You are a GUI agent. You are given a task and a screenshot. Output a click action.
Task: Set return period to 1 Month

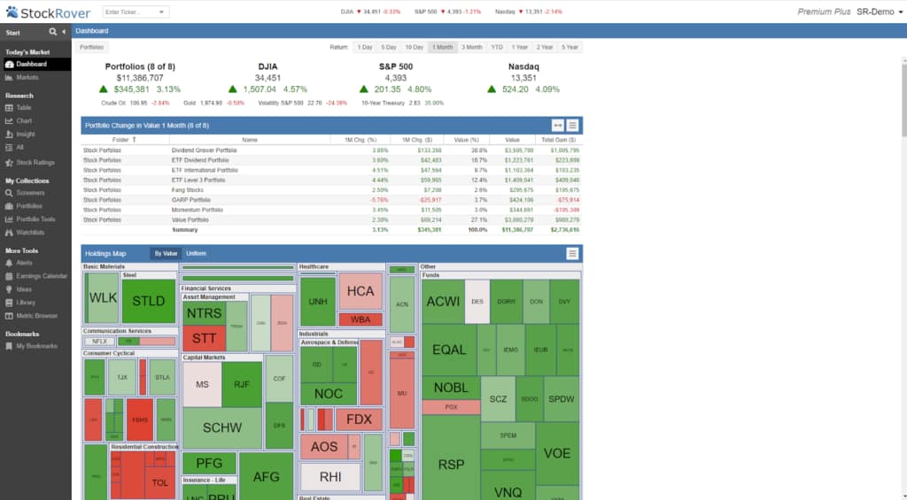443,48
